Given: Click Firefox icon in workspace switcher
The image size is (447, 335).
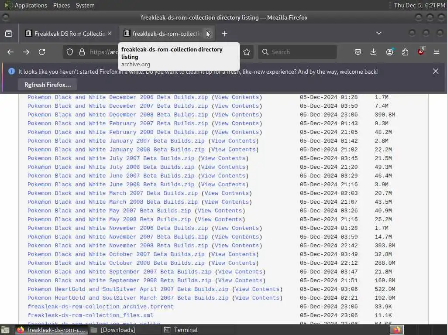Looking at the screenshot, I should point(397,330).
